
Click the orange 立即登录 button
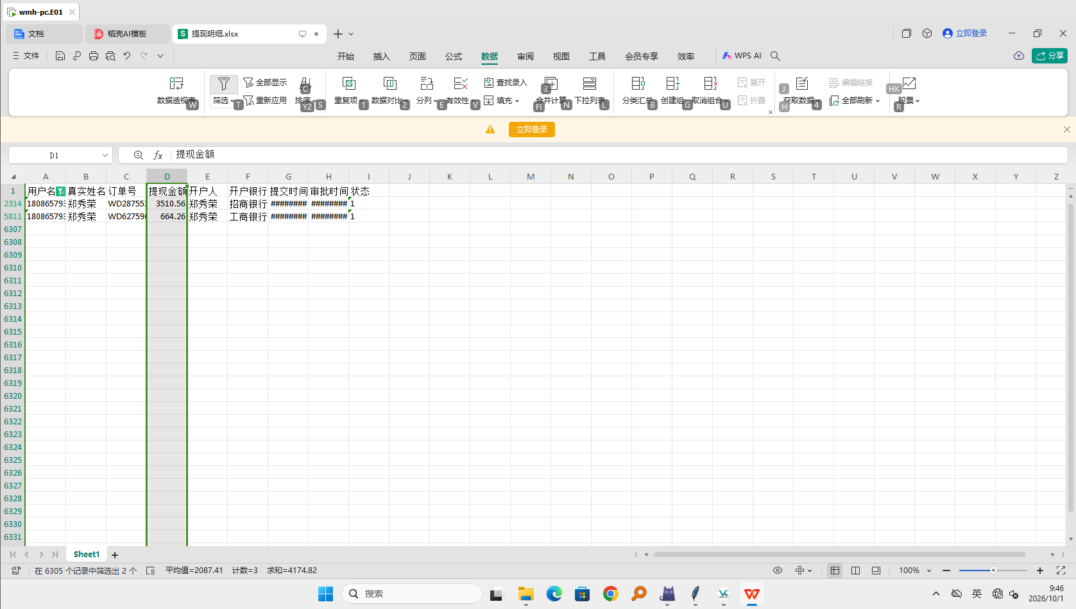[532, 129]
